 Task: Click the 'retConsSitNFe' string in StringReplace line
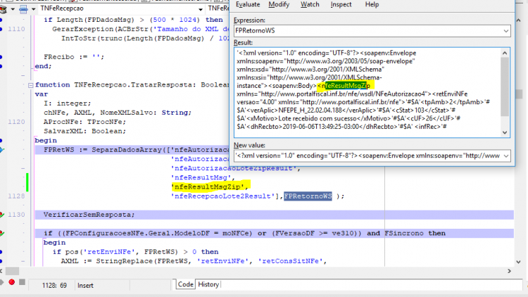pos(291,261)
